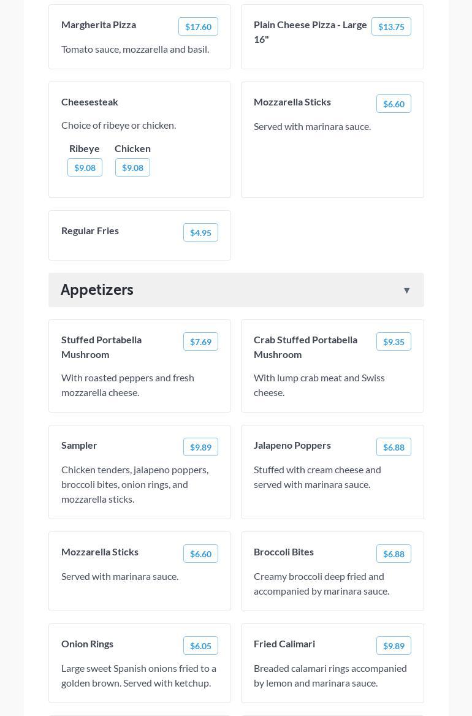The height and width of the screenshot is (716, 472).
Task: Open the Cheesesteak item title
Action: [89, 102]
